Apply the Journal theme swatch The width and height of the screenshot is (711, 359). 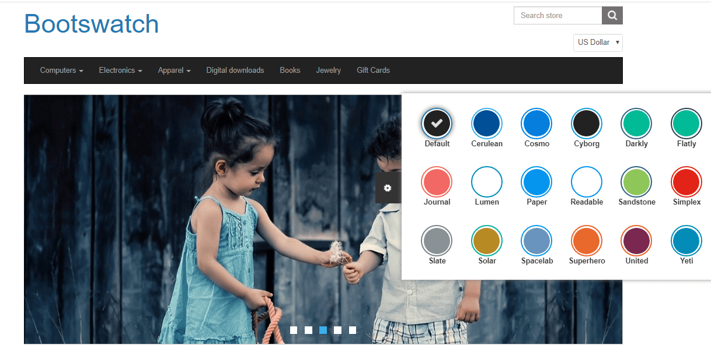pyautogui.click(x=437, y=182)
